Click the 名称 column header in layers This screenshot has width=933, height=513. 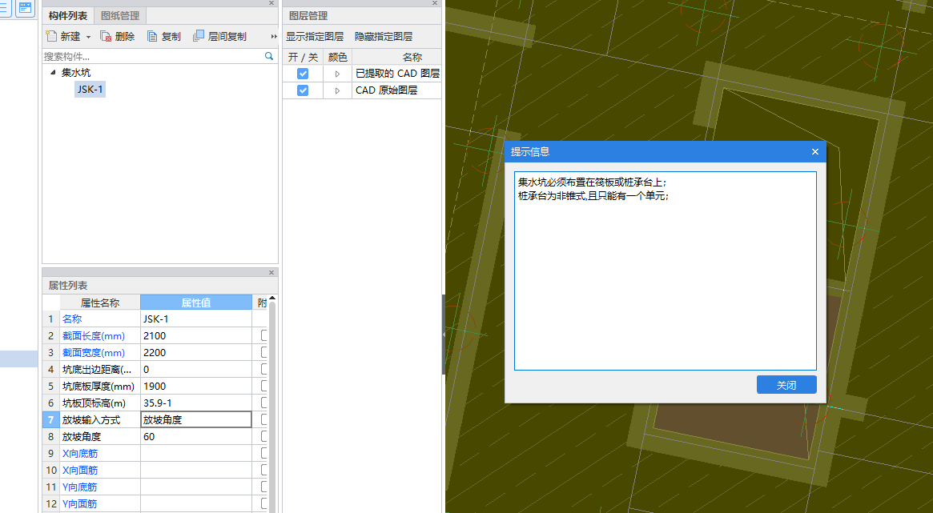pyautogui.click(x=412, y=57)
